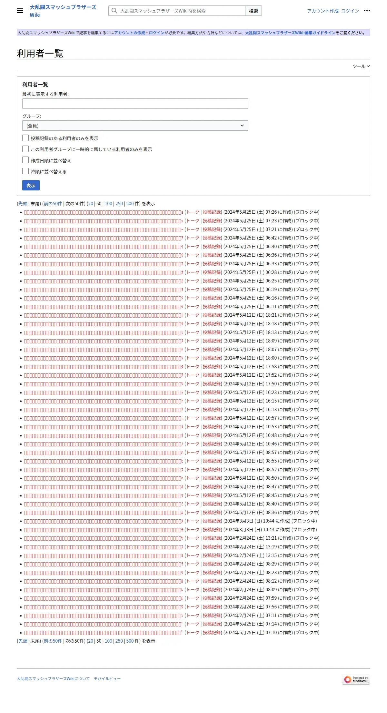This screenshot has height=713, width=387.
Task: Click the blue 表示 button
Action: coord(31,185)
